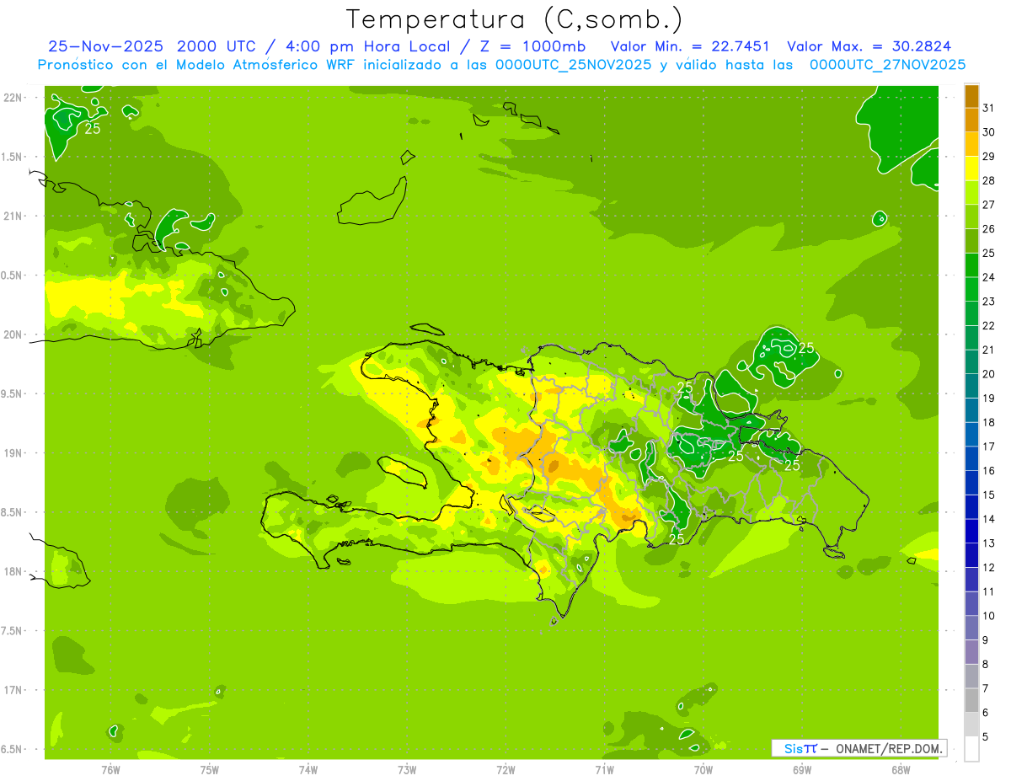Screen dimensions: 1011x781
Task: Click the color scale value 31
Action: pos(989,108)
